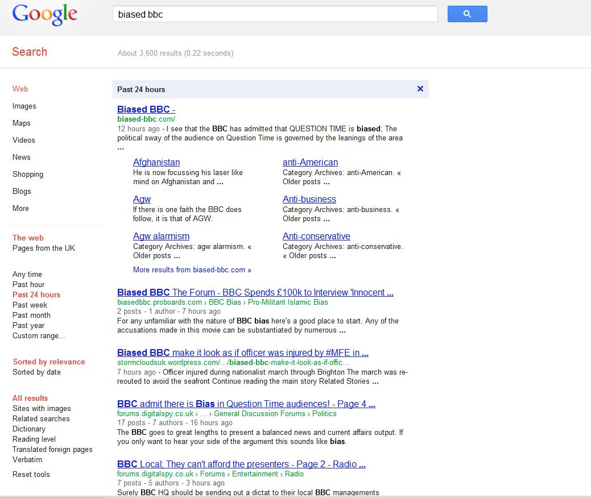
Task: Open the Images search category
Action: (24, 106)
